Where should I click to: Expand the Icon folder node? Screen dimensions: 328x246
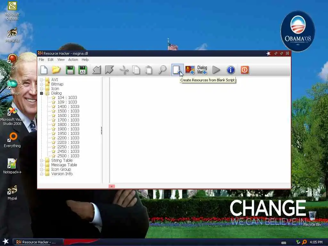[41, 89]
